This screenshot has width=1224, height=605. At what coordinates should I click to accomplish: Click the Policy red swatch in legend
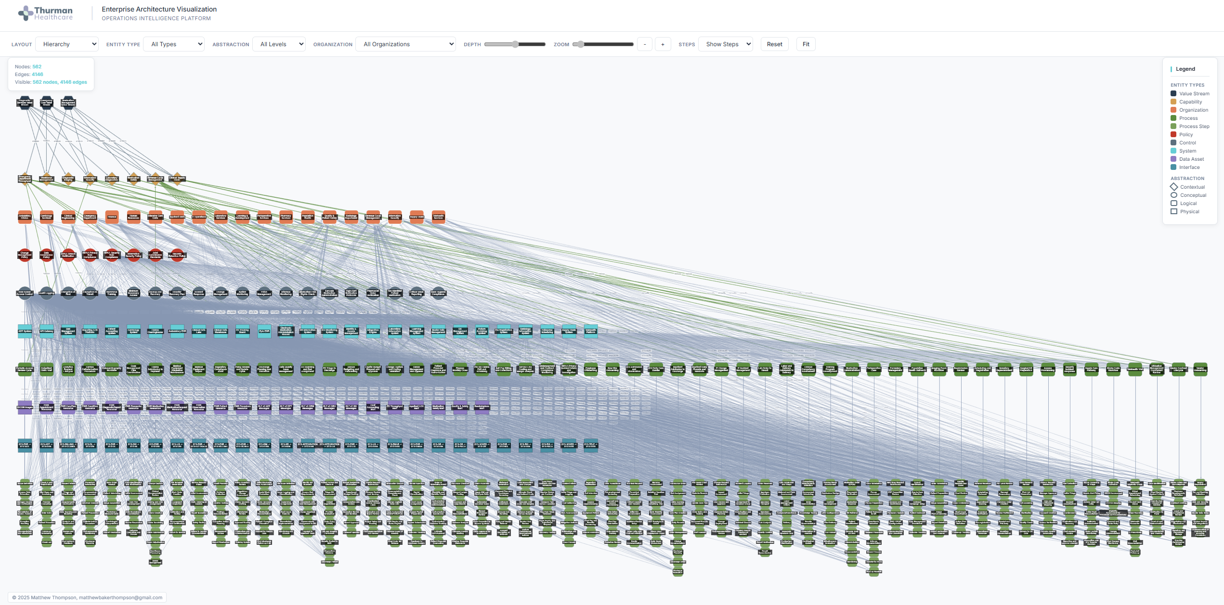tap(1173, 135)
